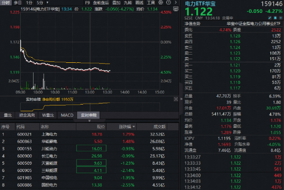The image size is (284, 190).
Task: Click the monitor icon beside the chart header
Action: click(x=176, y=9)
